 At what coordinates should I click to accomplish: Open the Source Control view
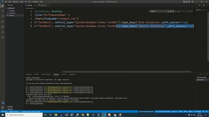(x=3, y=16)
